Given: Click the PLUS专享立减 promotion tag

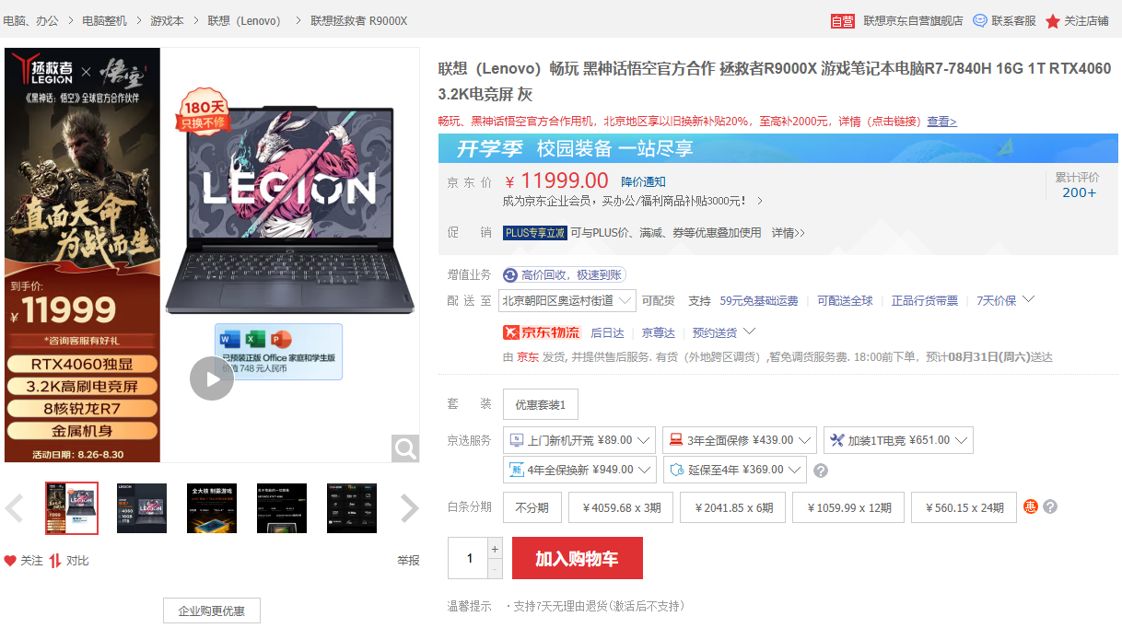Looking at the screenshot, I should point(534,233).
